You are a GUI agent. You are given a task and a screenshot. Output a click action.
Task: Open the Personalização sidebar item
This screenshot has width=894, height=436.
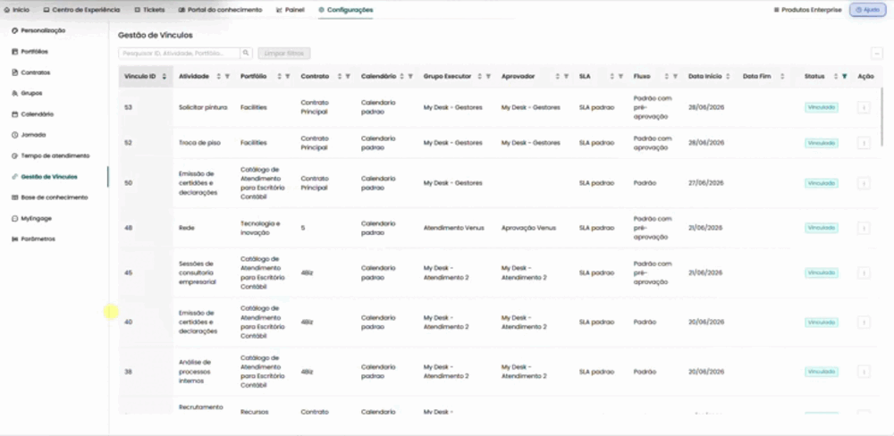point(38,30)
